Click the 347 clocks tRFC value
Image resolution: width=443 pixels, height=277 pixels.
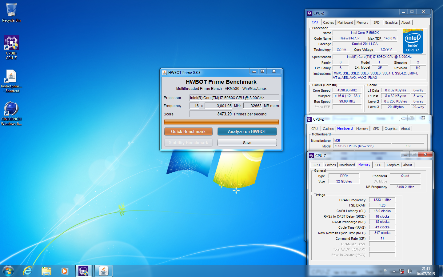coord(382,233)
